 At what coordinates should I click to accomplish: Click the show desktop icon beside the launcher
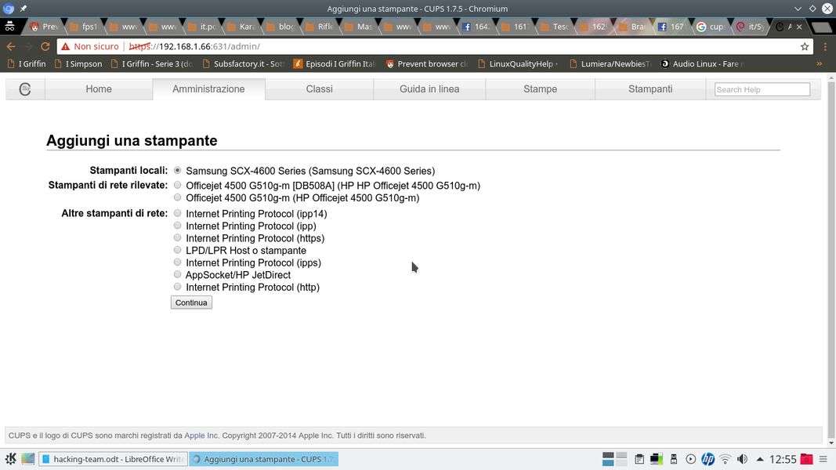pos(27,459)
